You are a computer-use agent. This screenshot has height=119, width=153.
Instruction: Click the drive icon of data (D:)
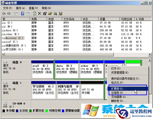[4, 31]
